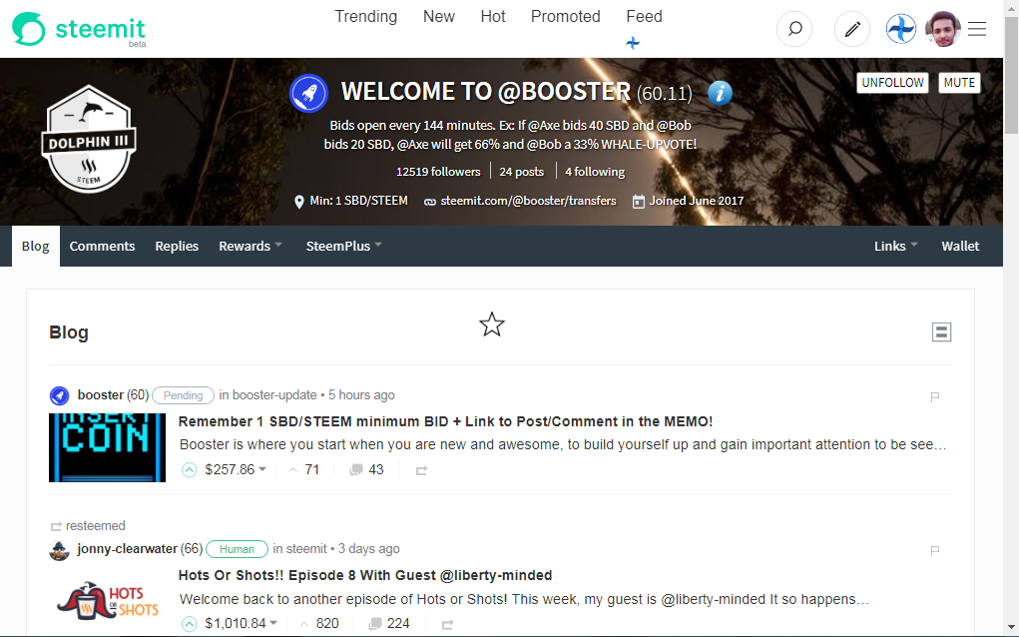Open the 4 following list
Screen dimensions: 1019x637
pyautogui.click(x=595, y=172)
